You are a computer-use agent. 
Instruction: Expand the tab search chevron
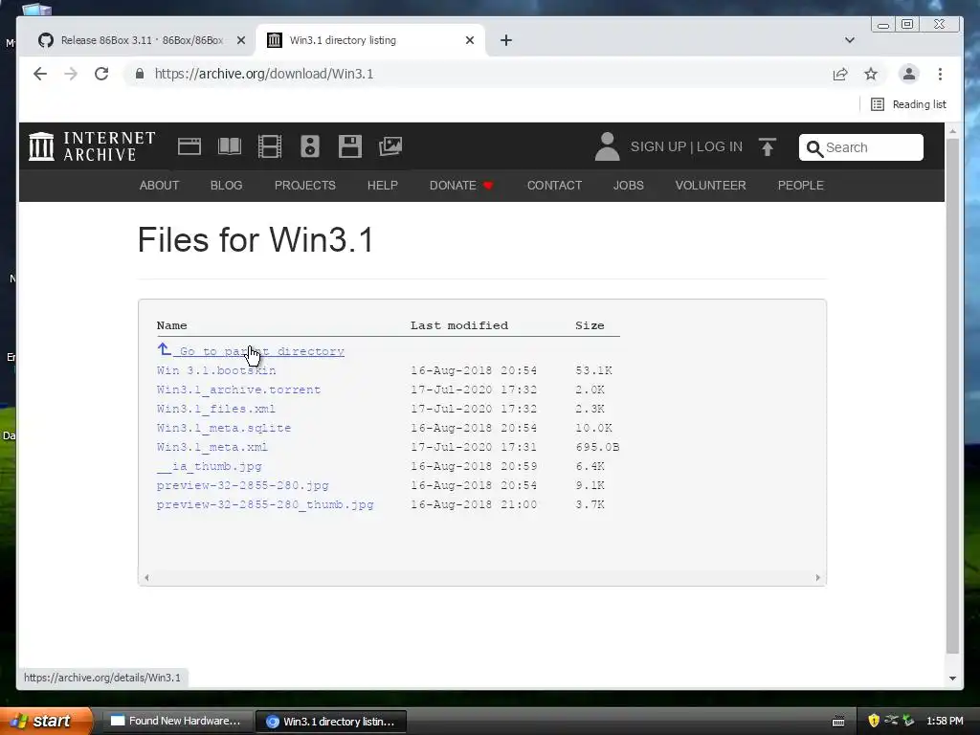850,40
